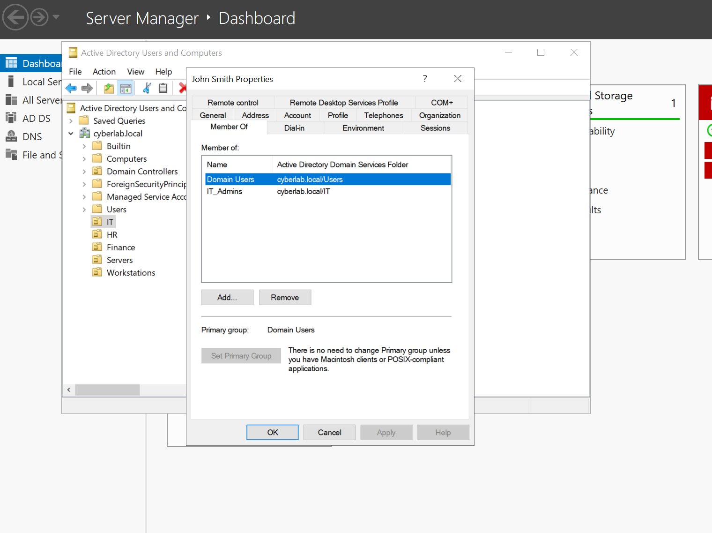712x533 pixels.
Task: Click the DNS icon in sidebar
Action: tap(11, 136)
